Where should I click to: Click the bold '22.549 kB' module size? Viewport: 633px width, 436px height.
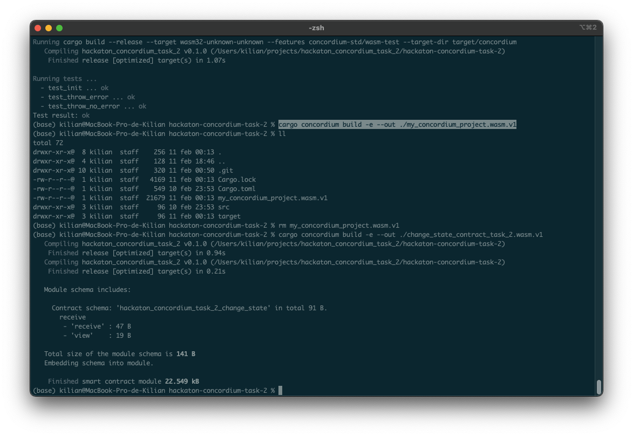pyautogui.click(x=182, y=381)
